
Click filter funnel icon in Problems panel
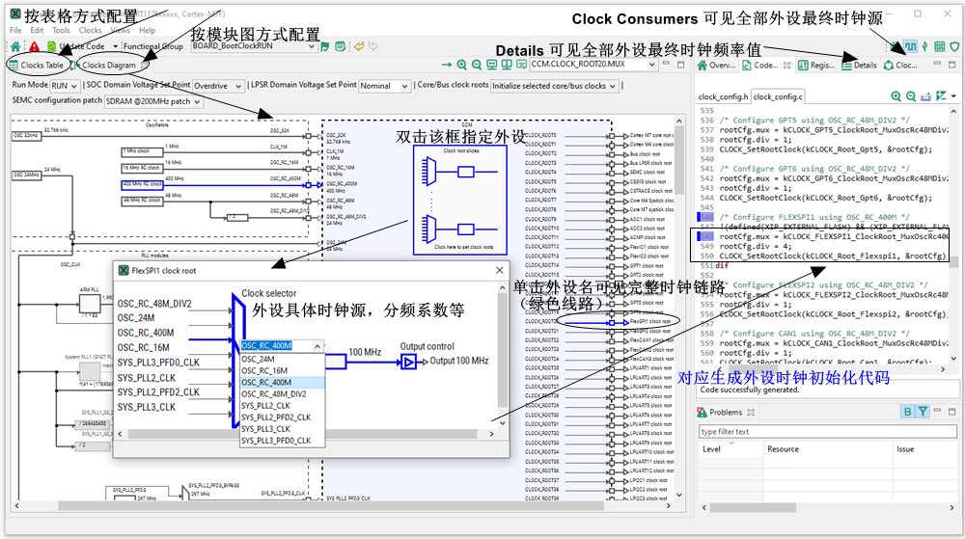point(923,412)
